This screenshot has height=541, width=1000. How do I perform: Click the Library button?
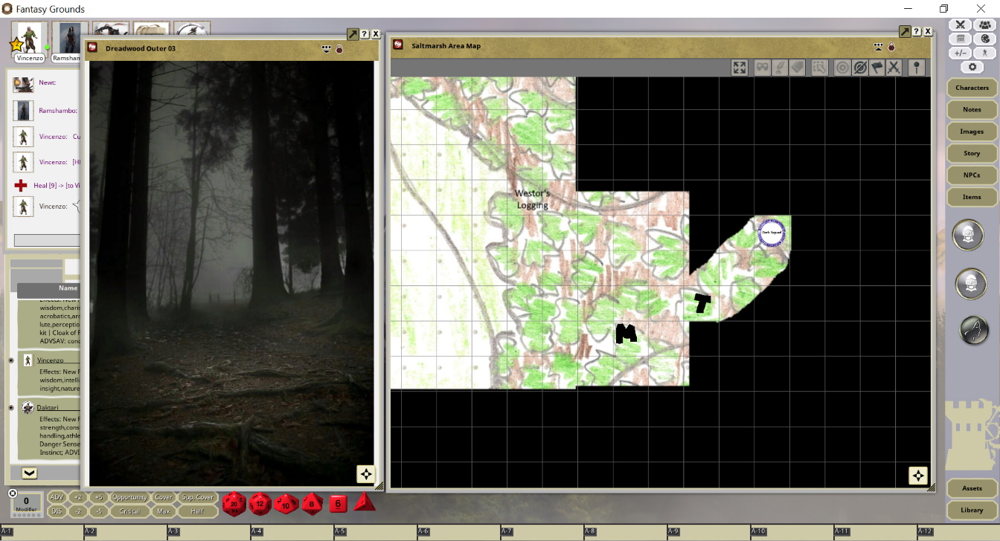(x=972, y=510)
